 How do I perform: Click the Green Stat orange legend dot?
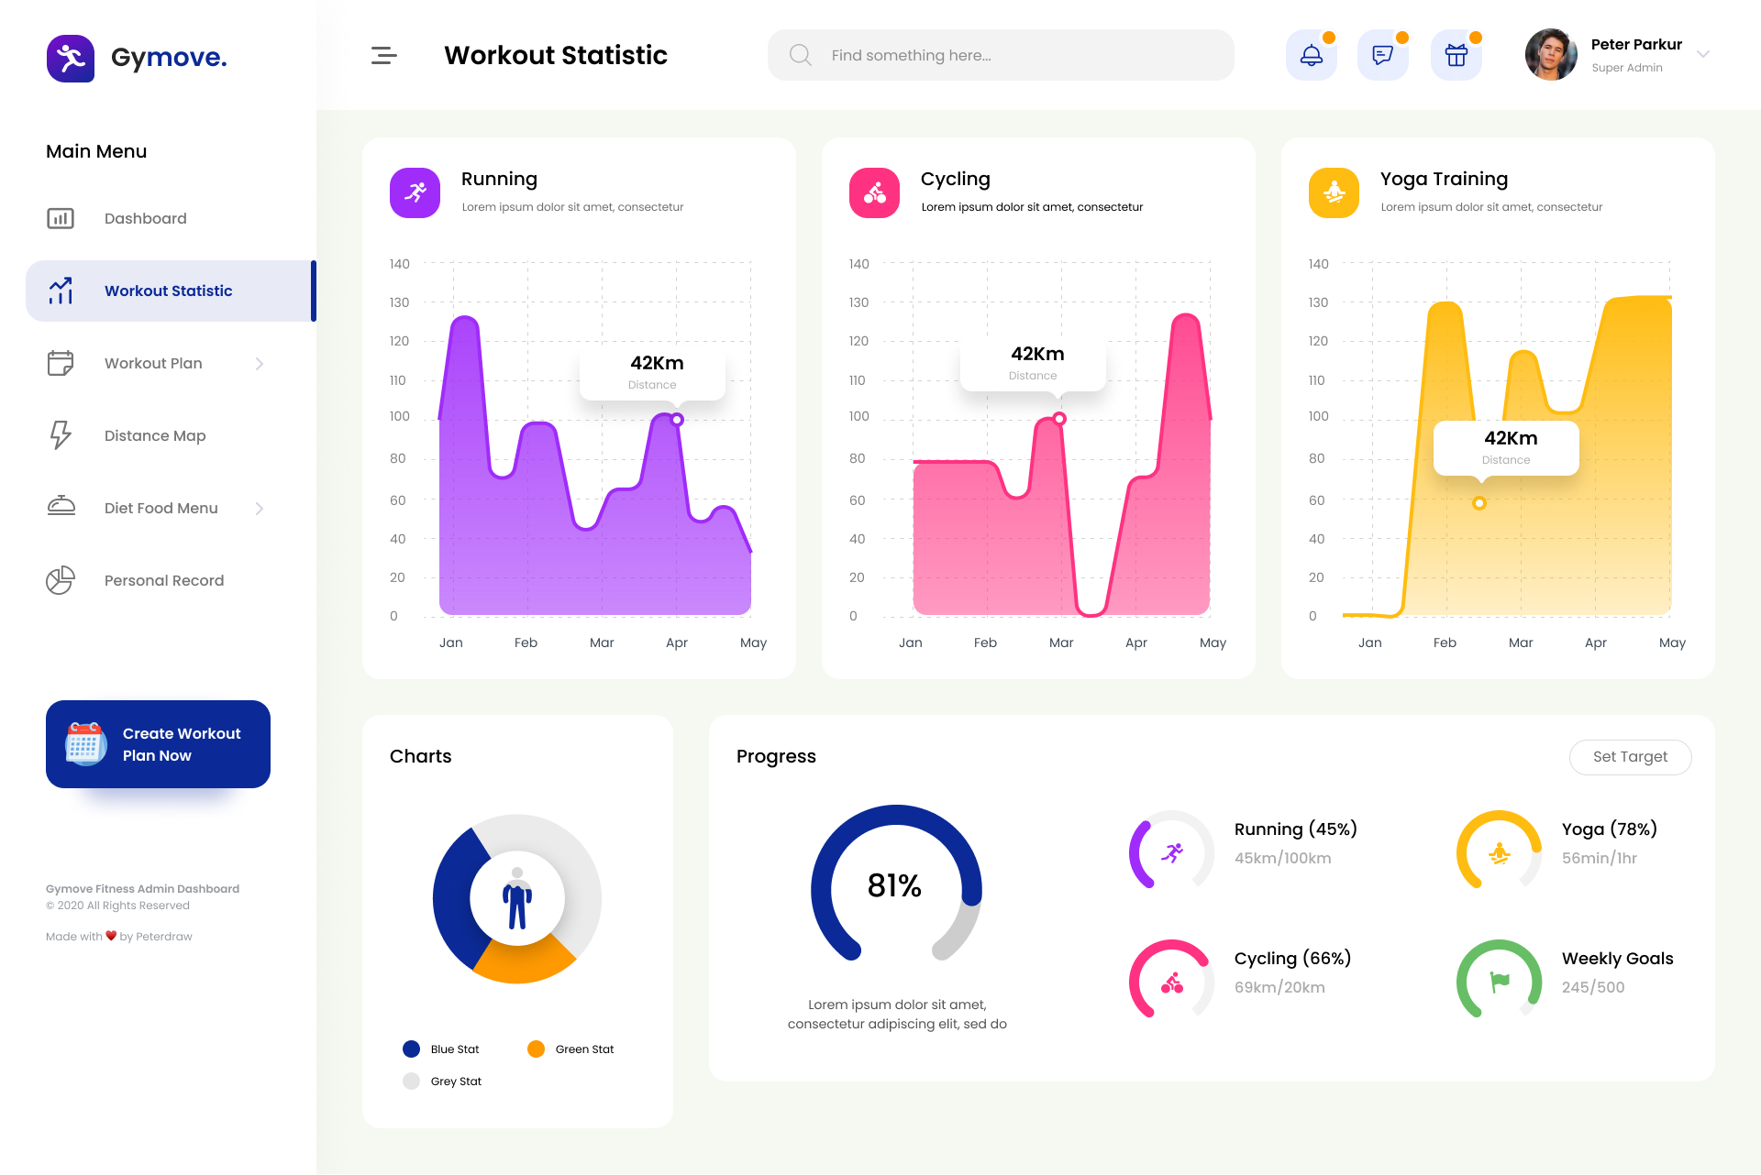point(536,1049)
